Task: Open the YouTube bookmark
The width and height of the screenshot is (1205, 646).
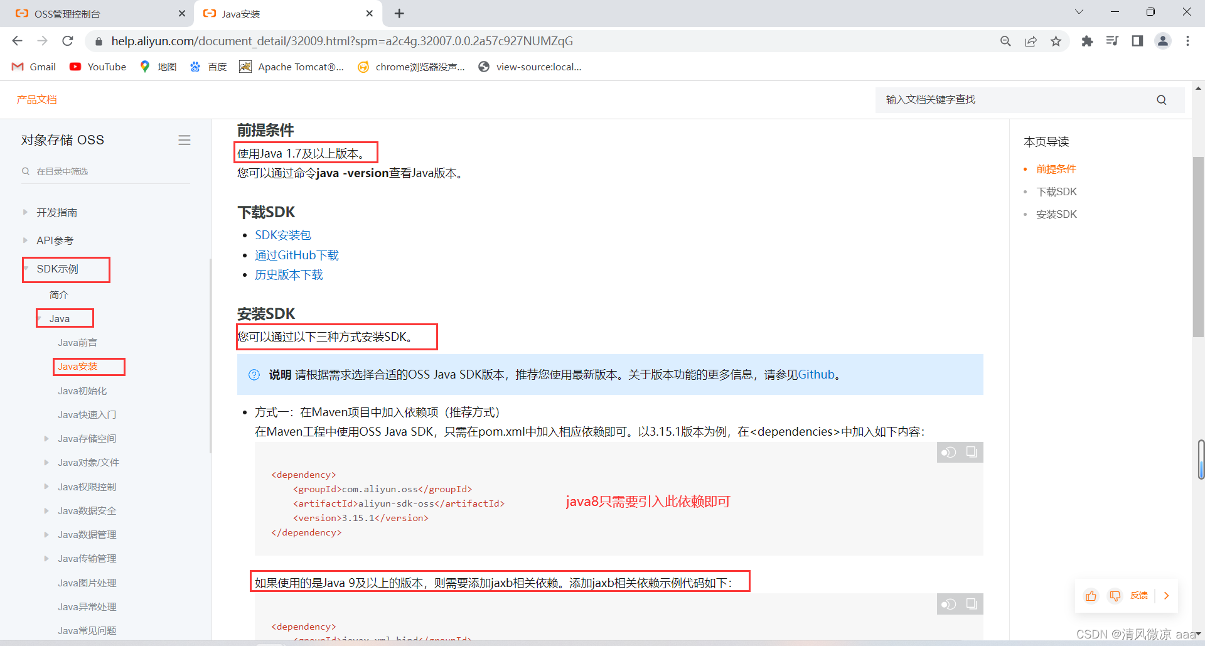Action: [98, 67]
